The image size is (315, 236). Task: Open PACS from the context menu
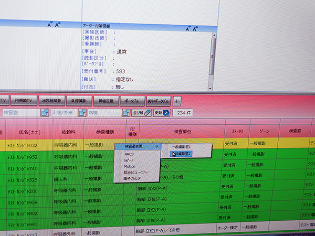(x=129, y=154)
